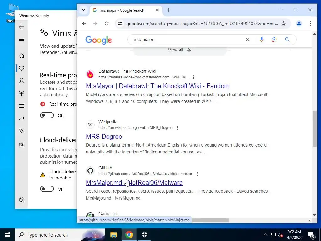Open more options for the GitHub result
This screenshot has height=241, width=321.
[197, 174]
